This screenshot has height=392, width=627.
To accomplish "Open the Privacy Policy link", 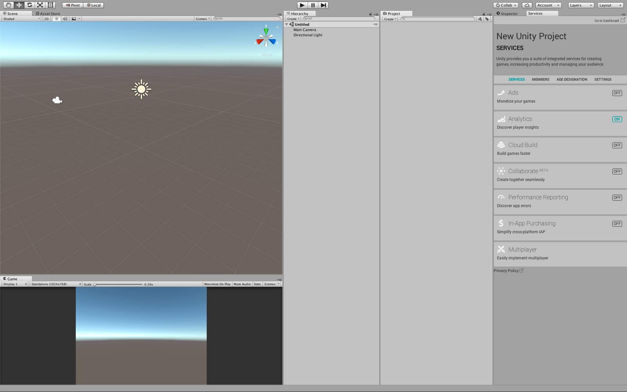I will pyautogui.click(x=507, y=270).
